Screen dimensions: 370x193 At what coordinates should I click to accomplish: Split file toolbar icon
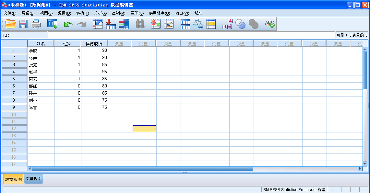pyautogui.click(x=185, y=24)
